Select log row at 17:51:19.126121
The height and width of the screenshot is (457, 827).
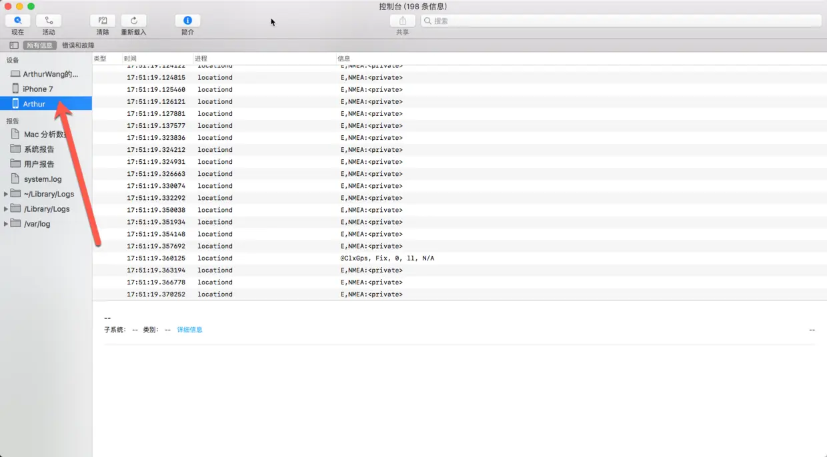(460, 101)
